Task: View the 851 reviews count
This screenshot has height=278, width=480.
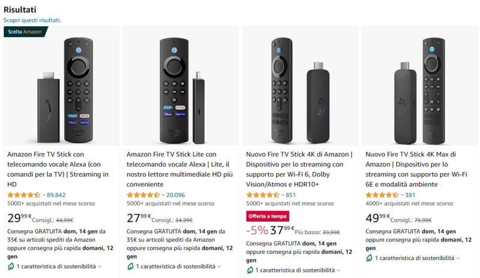Action: pyautogui.click(x=291, y=195)
